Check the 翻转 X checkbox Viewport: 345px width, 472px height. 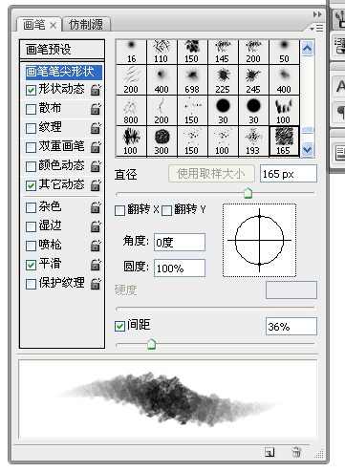119,210
